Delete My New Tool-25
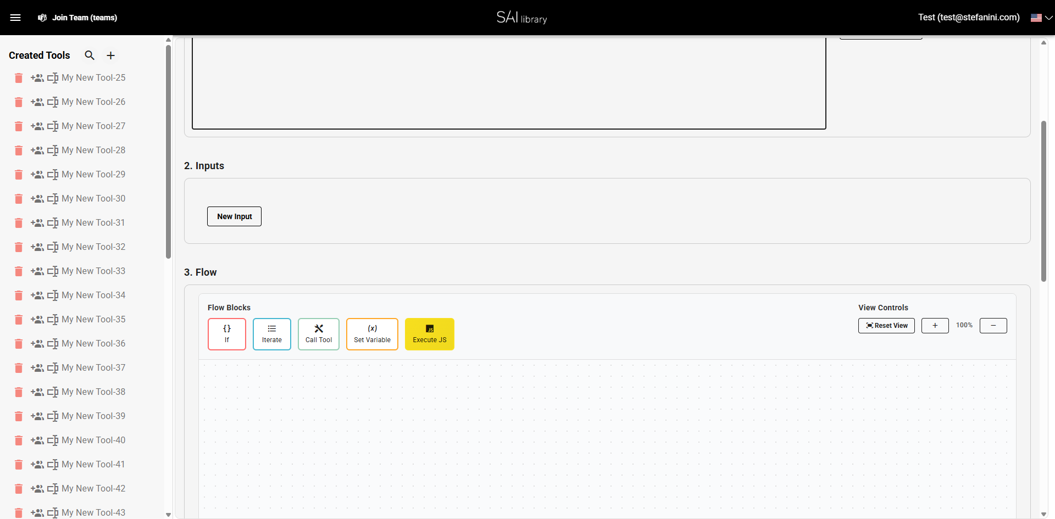1055x519 pixels. click(19, 78)
